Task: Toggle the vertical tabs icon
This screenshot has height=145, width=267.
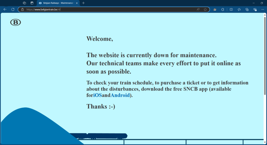Action: pyautogui.click(x=32, y=3)
